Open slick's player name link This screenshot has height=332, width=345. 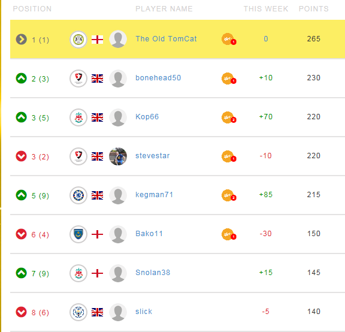pyautogui.click(x=144, y=312)
